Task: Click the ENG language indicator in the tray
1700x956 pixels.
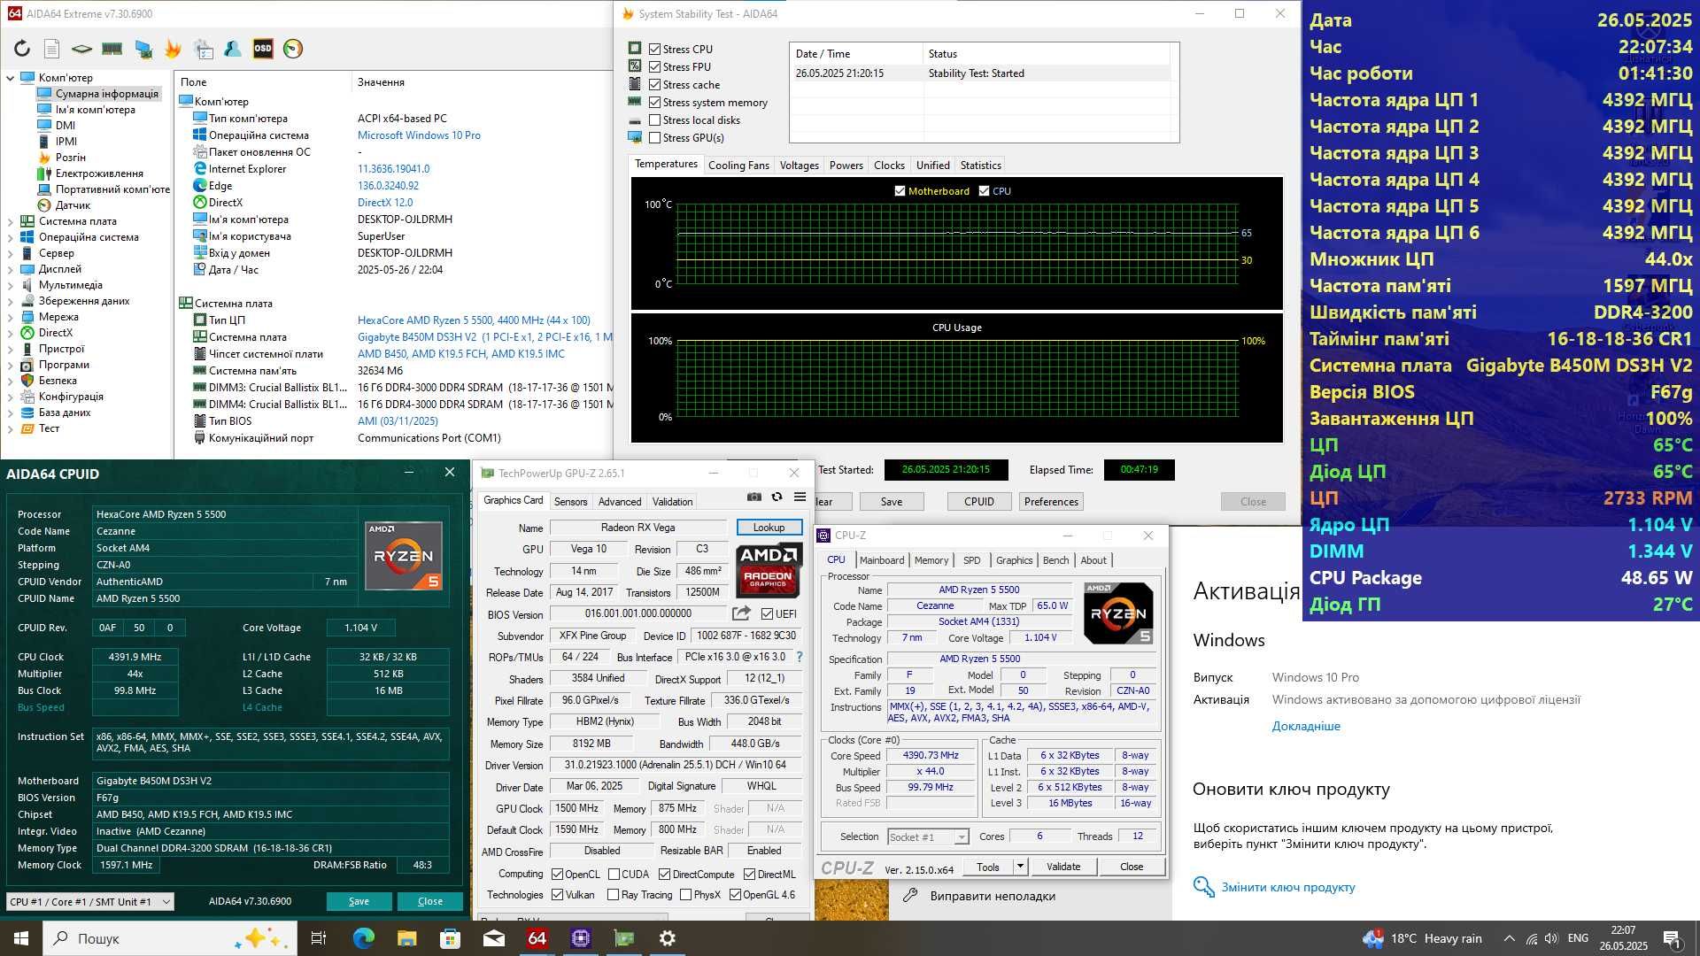Action: [x=1578, y=938]
